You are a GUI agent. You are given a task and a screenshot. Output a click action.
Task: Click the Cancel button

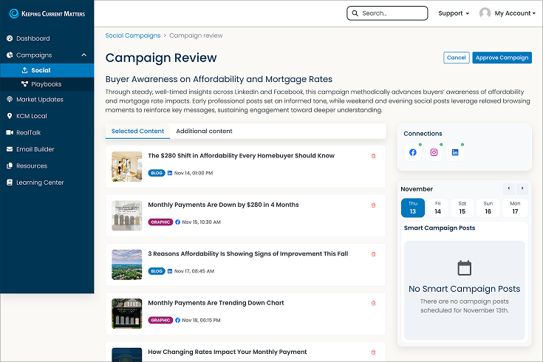coord(456,58)
